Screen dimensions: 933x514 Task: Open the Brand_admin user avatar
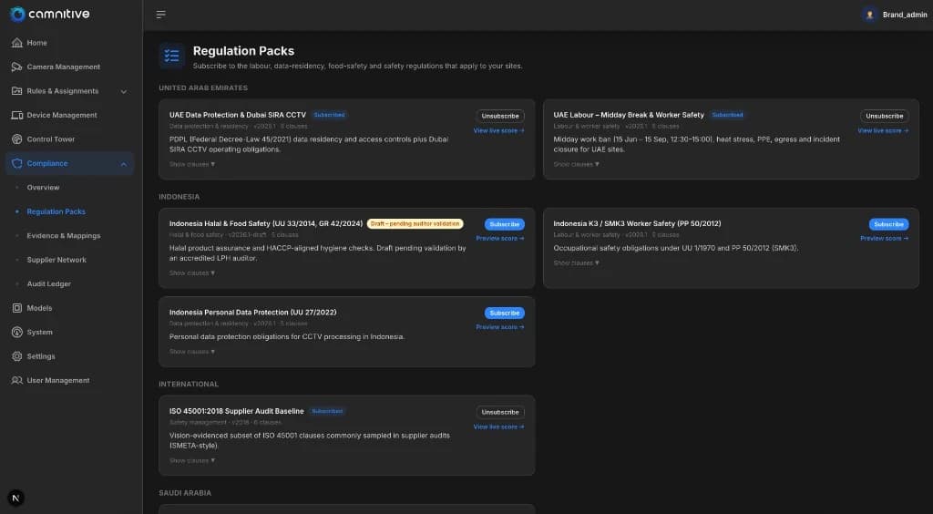[869, 15]
